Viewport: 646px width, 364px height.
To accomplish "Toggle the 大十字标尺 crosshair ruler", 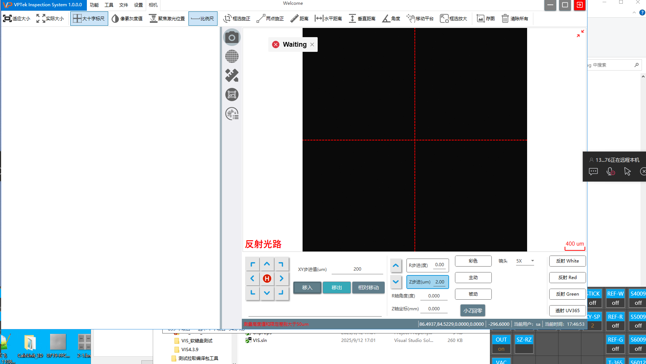I will (89, 18).
